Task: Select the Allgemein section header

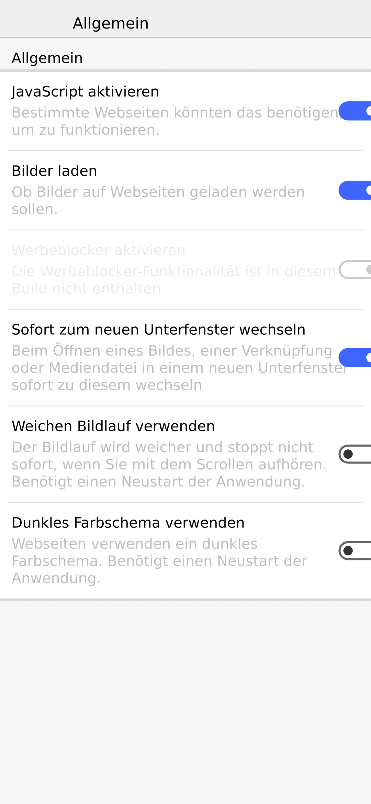Action: tap(47, 58)
